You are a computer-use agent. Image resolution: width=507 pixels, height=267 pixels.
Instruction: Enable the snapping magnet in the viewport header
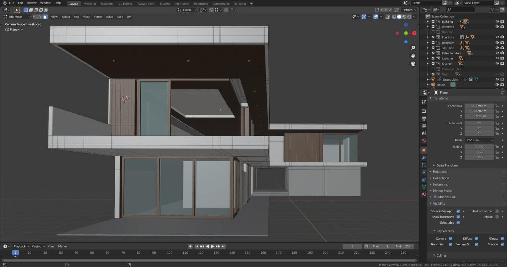point(211,10)
